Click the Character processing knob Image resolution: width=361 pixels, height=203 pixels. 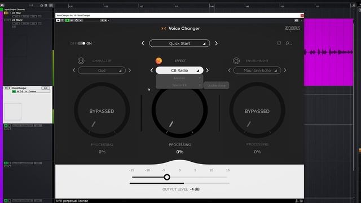coord(102,110)
